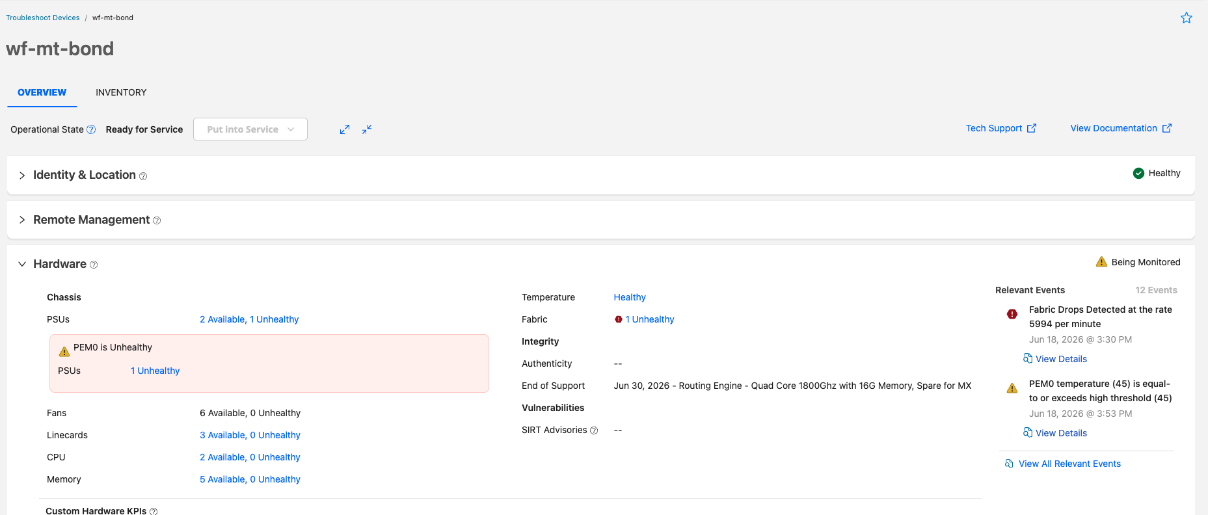This screenshot has height=515, width=1208.
Task: Click the expand all sections icon
Action: tap(345, 129)
